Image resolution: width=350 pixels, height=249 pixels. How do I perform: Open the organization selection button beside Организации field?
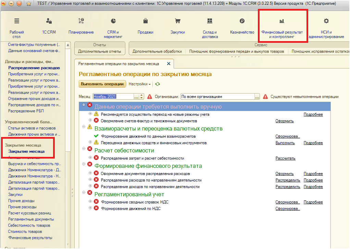(x=257, y=97)
